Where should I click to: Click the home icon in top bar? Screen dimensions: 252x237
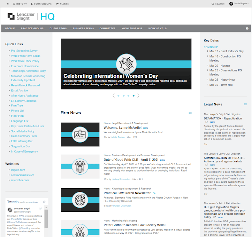(8, 4)
